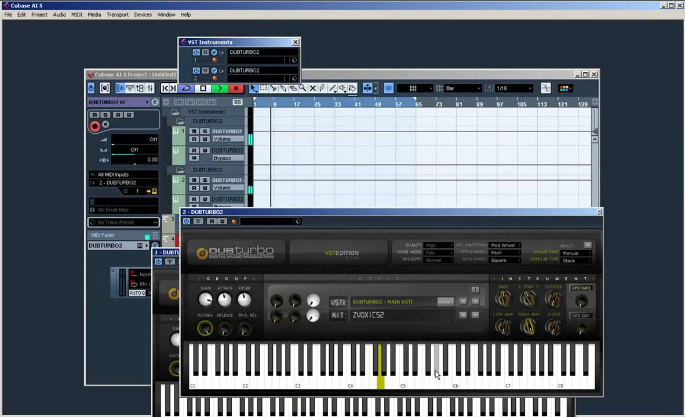Enable Write automation on track 1 Volume lane
685x417 pixels.
pyautogui.click(x=205, y=139)
